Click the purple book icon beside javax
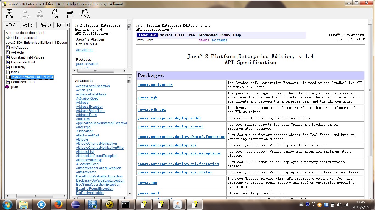This screenshot has width=375, height=210. click(x=7, y=87)
